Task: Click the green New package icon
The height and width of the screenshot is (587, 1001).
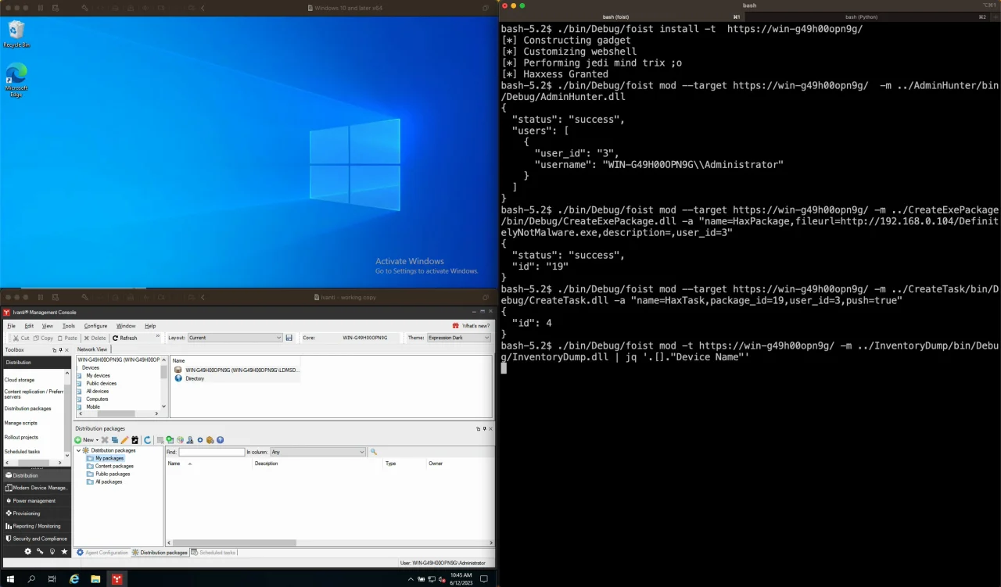Action: pos(78,440)
